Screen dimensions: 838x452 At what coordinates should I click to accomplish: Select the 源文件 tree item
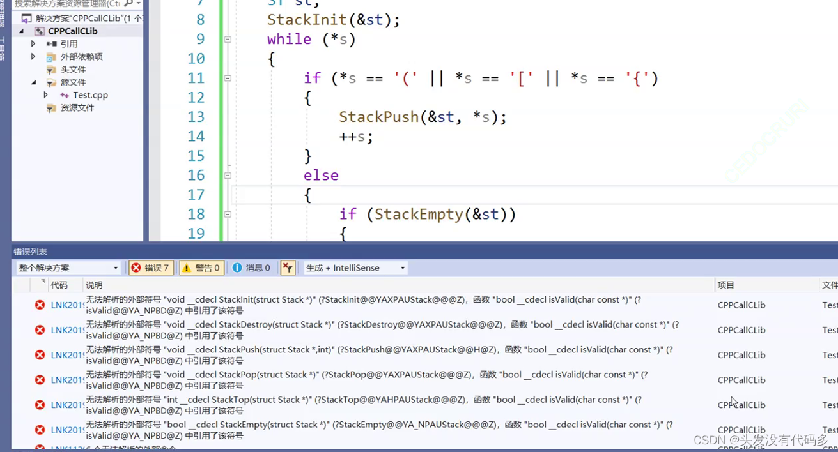tap(73, 82)
